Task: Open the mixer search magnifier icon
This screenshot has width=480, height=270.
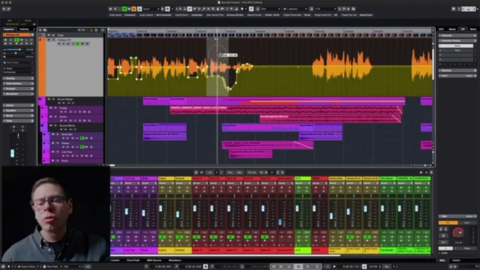Action: pos(196,172)
